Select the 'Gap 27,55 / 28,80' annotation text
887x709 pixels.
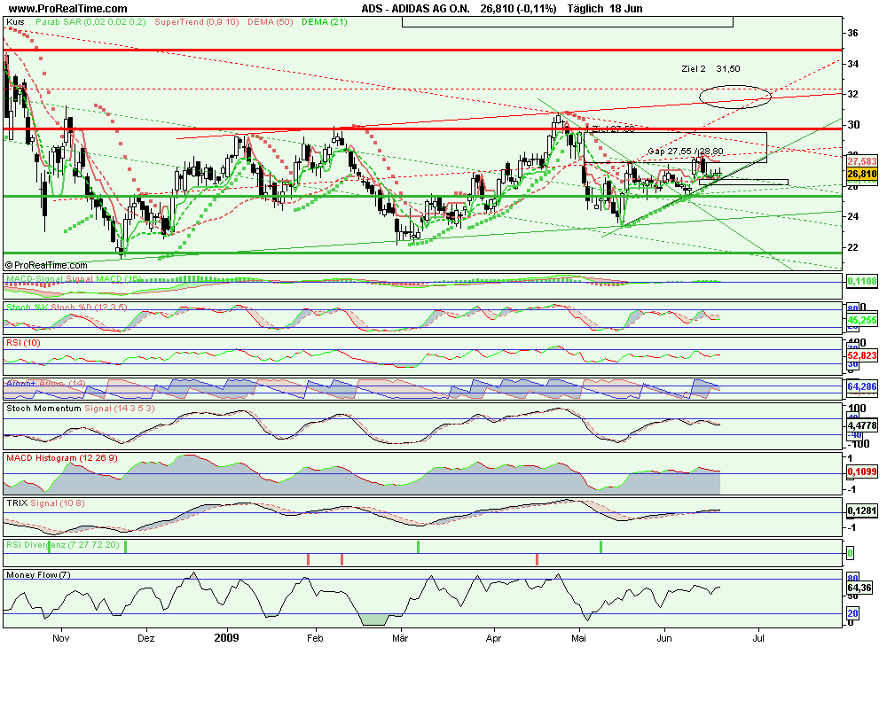click(687, 152)
